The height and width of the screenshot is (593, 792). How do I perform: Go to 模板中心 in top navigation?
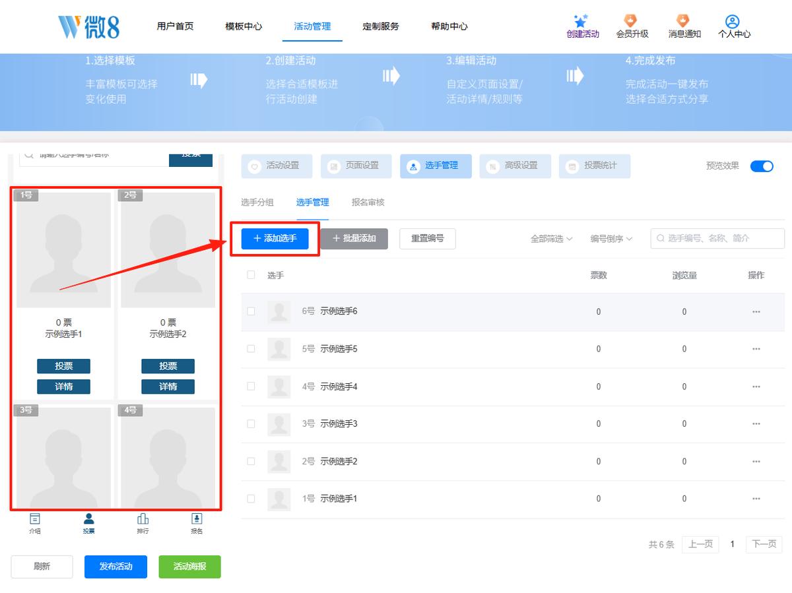244,26
